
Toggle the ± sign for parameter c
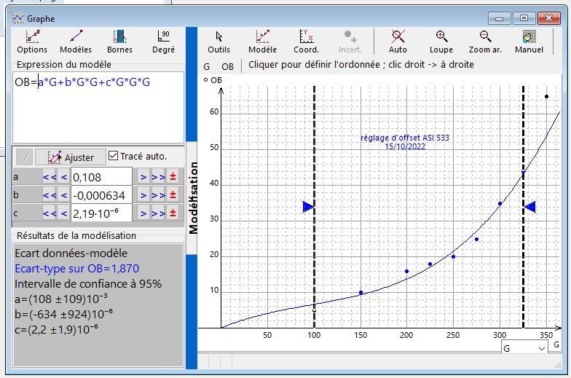tap(173, 213)
